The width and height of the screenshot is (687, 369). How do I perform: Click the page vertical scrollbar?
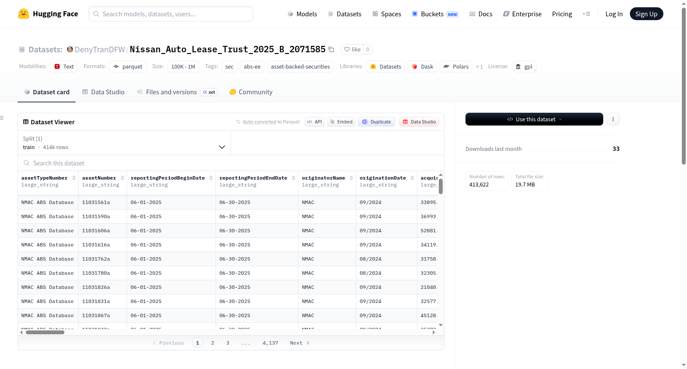pyautogui.click(x=684, y=86)
